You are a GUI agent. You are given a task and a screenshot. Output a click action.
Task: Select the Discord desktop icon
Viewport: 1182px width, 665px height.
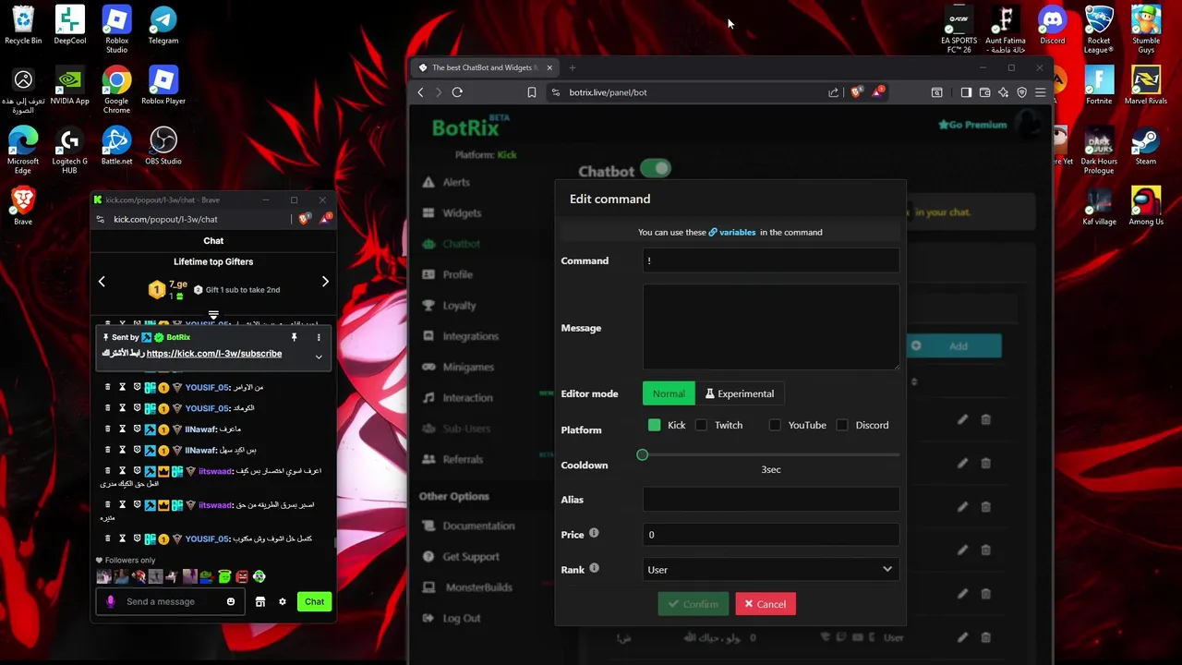(x=1052, y=25)
